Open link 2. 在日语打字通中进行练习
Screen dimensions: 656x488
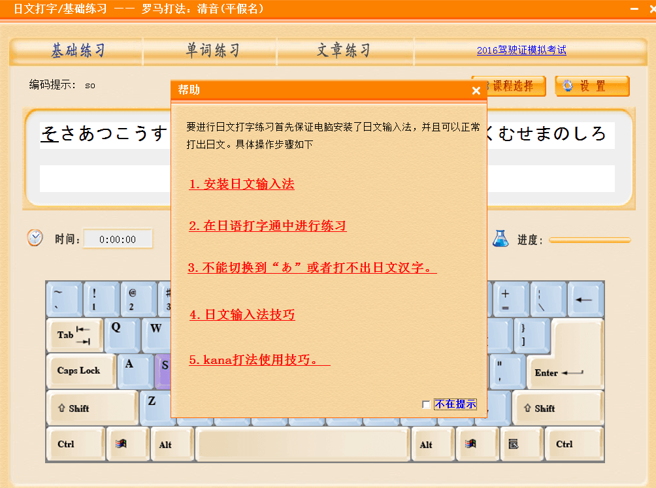click(x=268, y=226)
